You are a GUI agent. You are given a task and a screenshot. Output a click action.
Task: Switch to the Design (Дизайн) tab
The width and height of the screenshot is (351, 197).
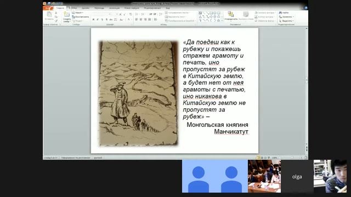click(x=86, y=8)
